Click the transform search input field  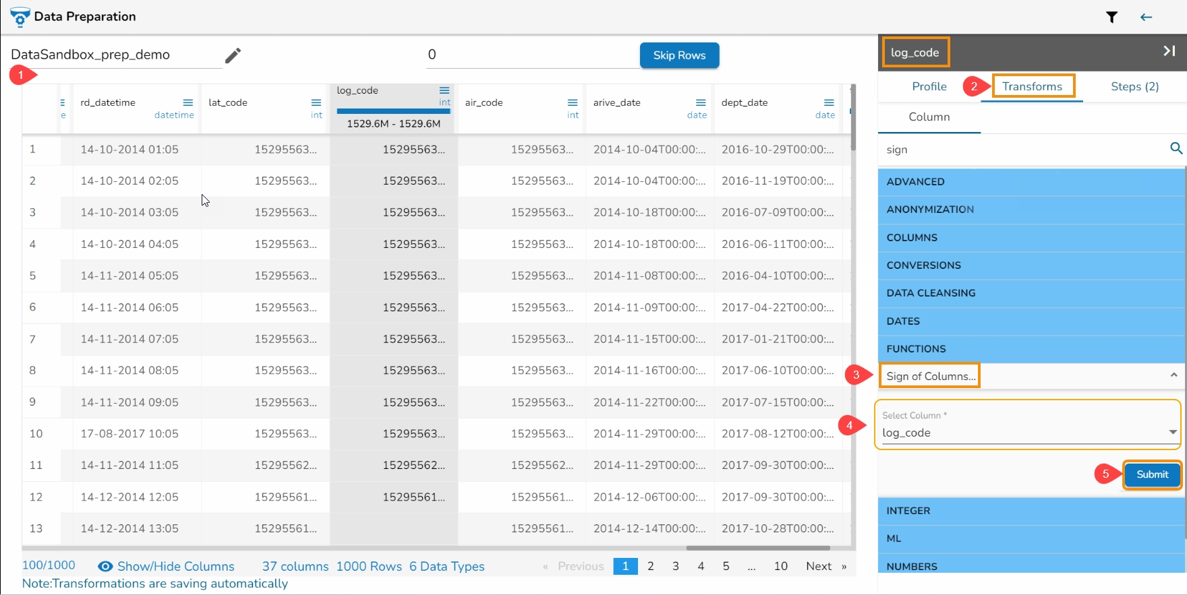(1022, 150)
